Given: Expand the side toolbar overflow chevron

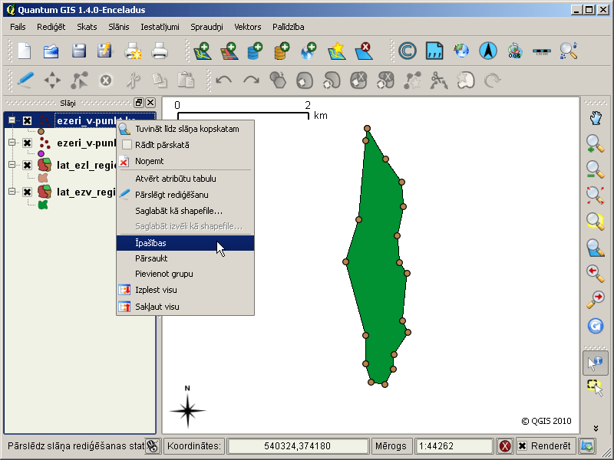Looking at the screenshot, I should coord(596,429).
